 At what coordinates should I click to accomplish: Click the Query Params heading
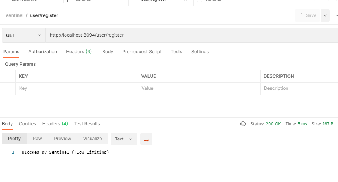coord(20,64)
